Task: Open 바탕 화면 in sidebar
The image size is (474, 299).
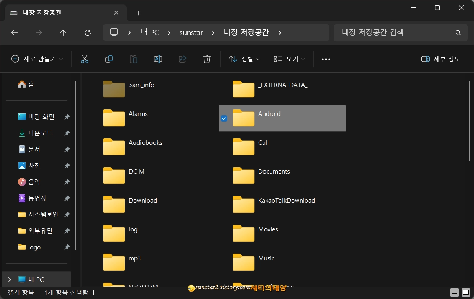Action: (x=36, y=117)
